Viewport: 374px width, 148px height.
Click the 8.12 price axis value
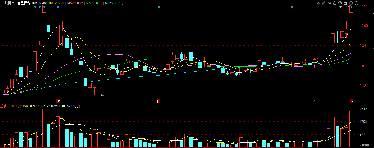coord(364,86)
